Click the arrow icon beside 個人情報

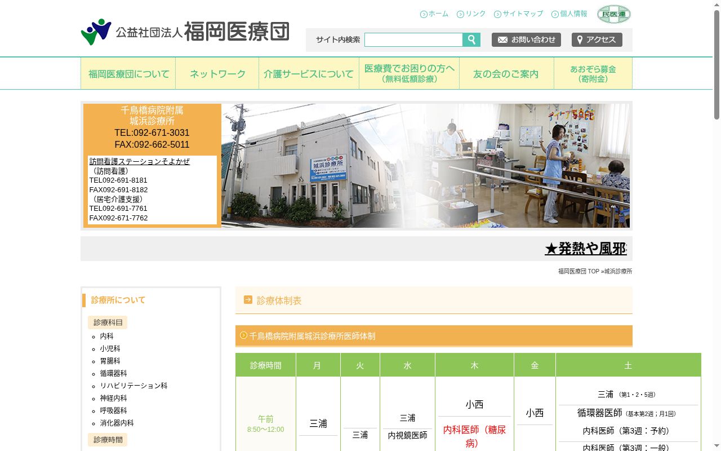click(555, 14)
